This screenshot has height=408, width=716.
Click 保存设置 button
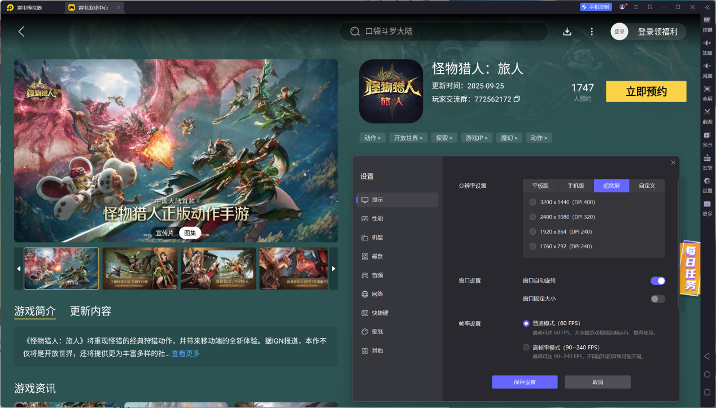[x=525, y=382]
